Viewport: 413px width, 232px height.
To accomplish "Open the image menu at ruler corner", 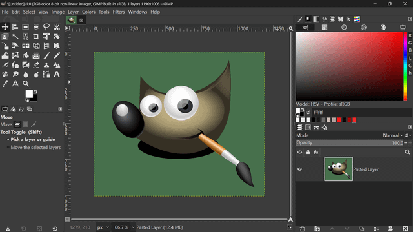I will (67, 28).
